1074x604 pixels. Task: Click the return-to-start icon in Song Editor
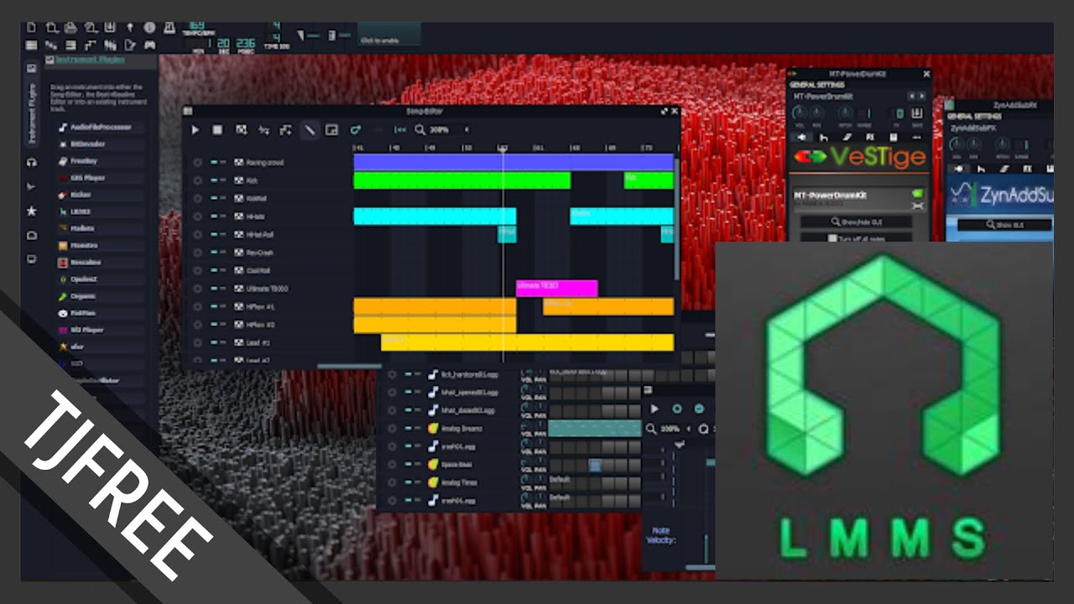(x=400, y=130)
